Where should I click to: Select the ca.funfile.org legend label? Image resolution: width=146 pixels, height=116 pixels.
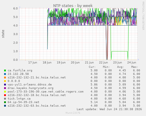point(20,70)
